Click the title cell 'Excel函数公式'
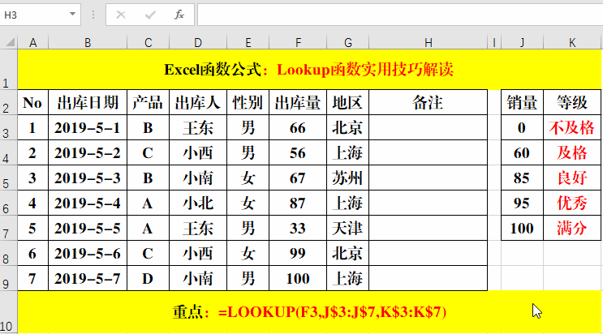 [x=309, y=70]
